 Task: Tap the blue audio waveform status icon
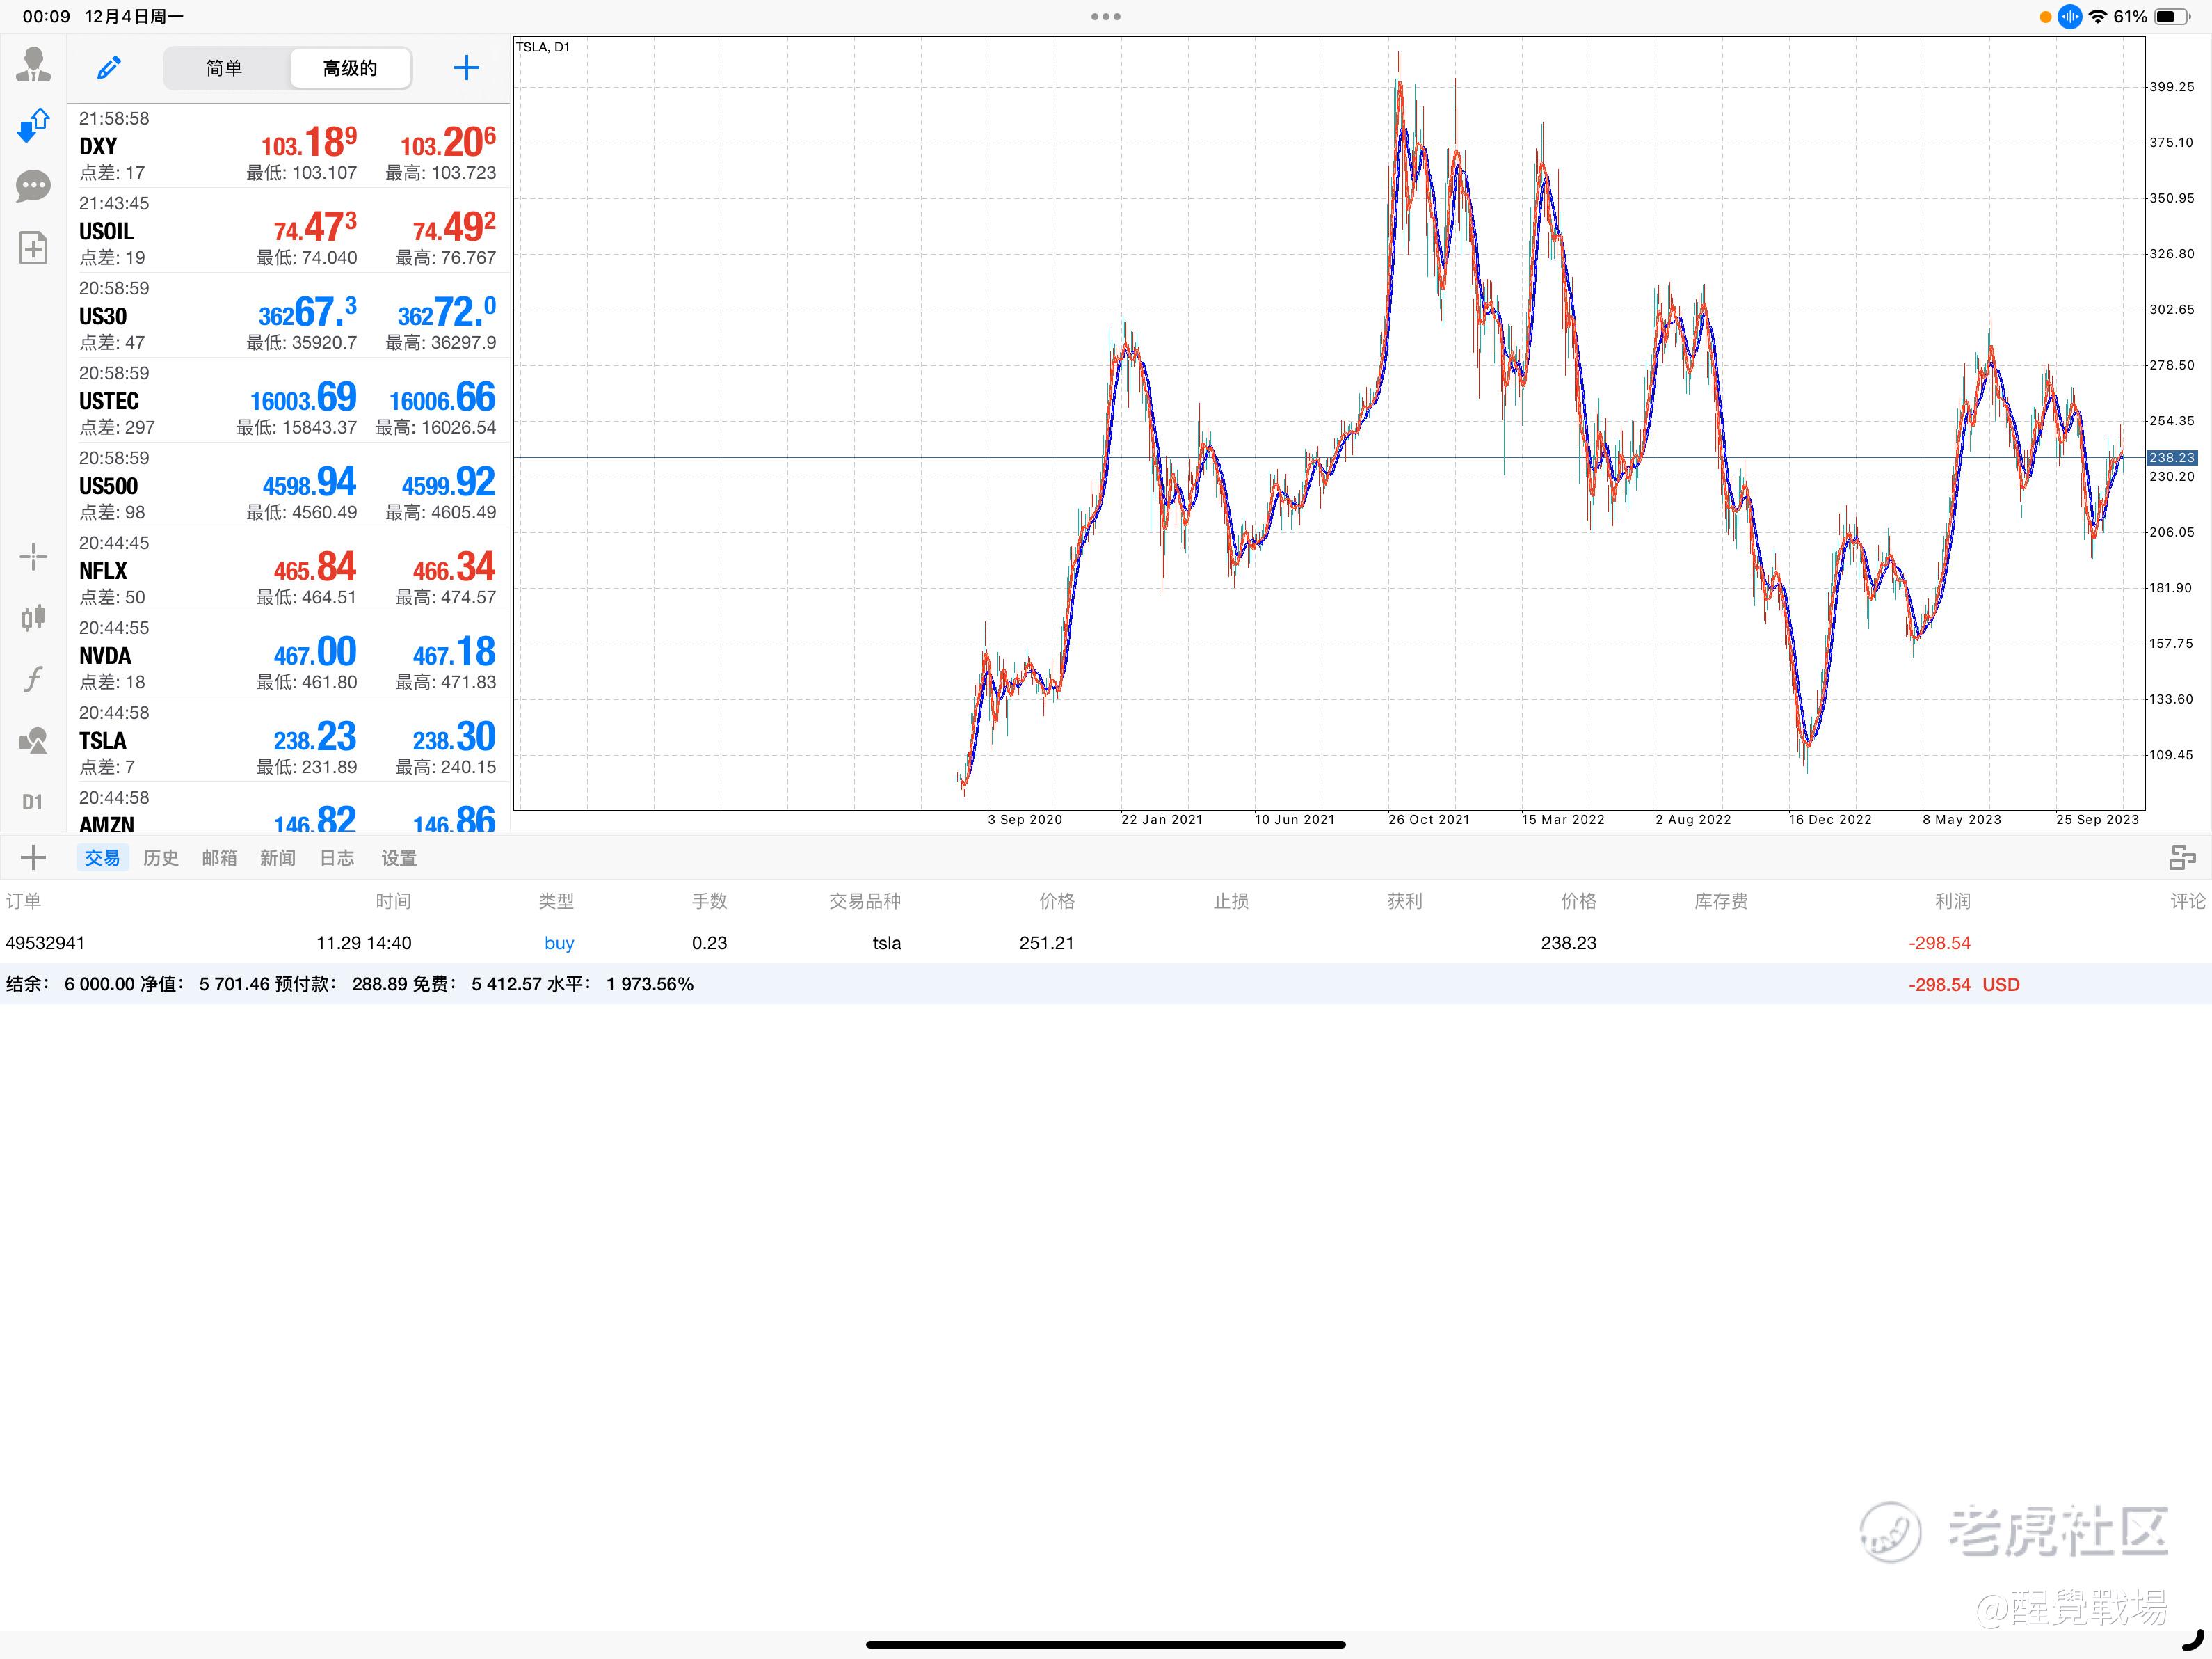(2070, 16)
